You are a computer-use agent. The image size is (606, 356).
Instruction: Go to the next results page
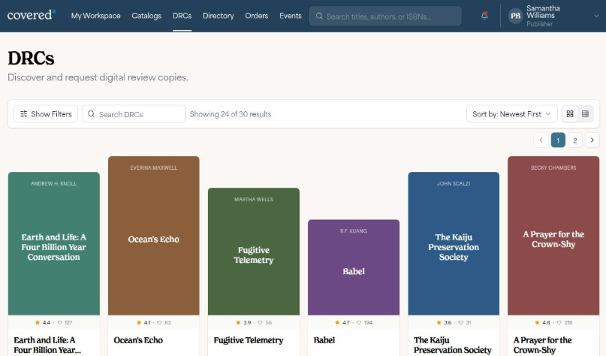coord(592,140)
